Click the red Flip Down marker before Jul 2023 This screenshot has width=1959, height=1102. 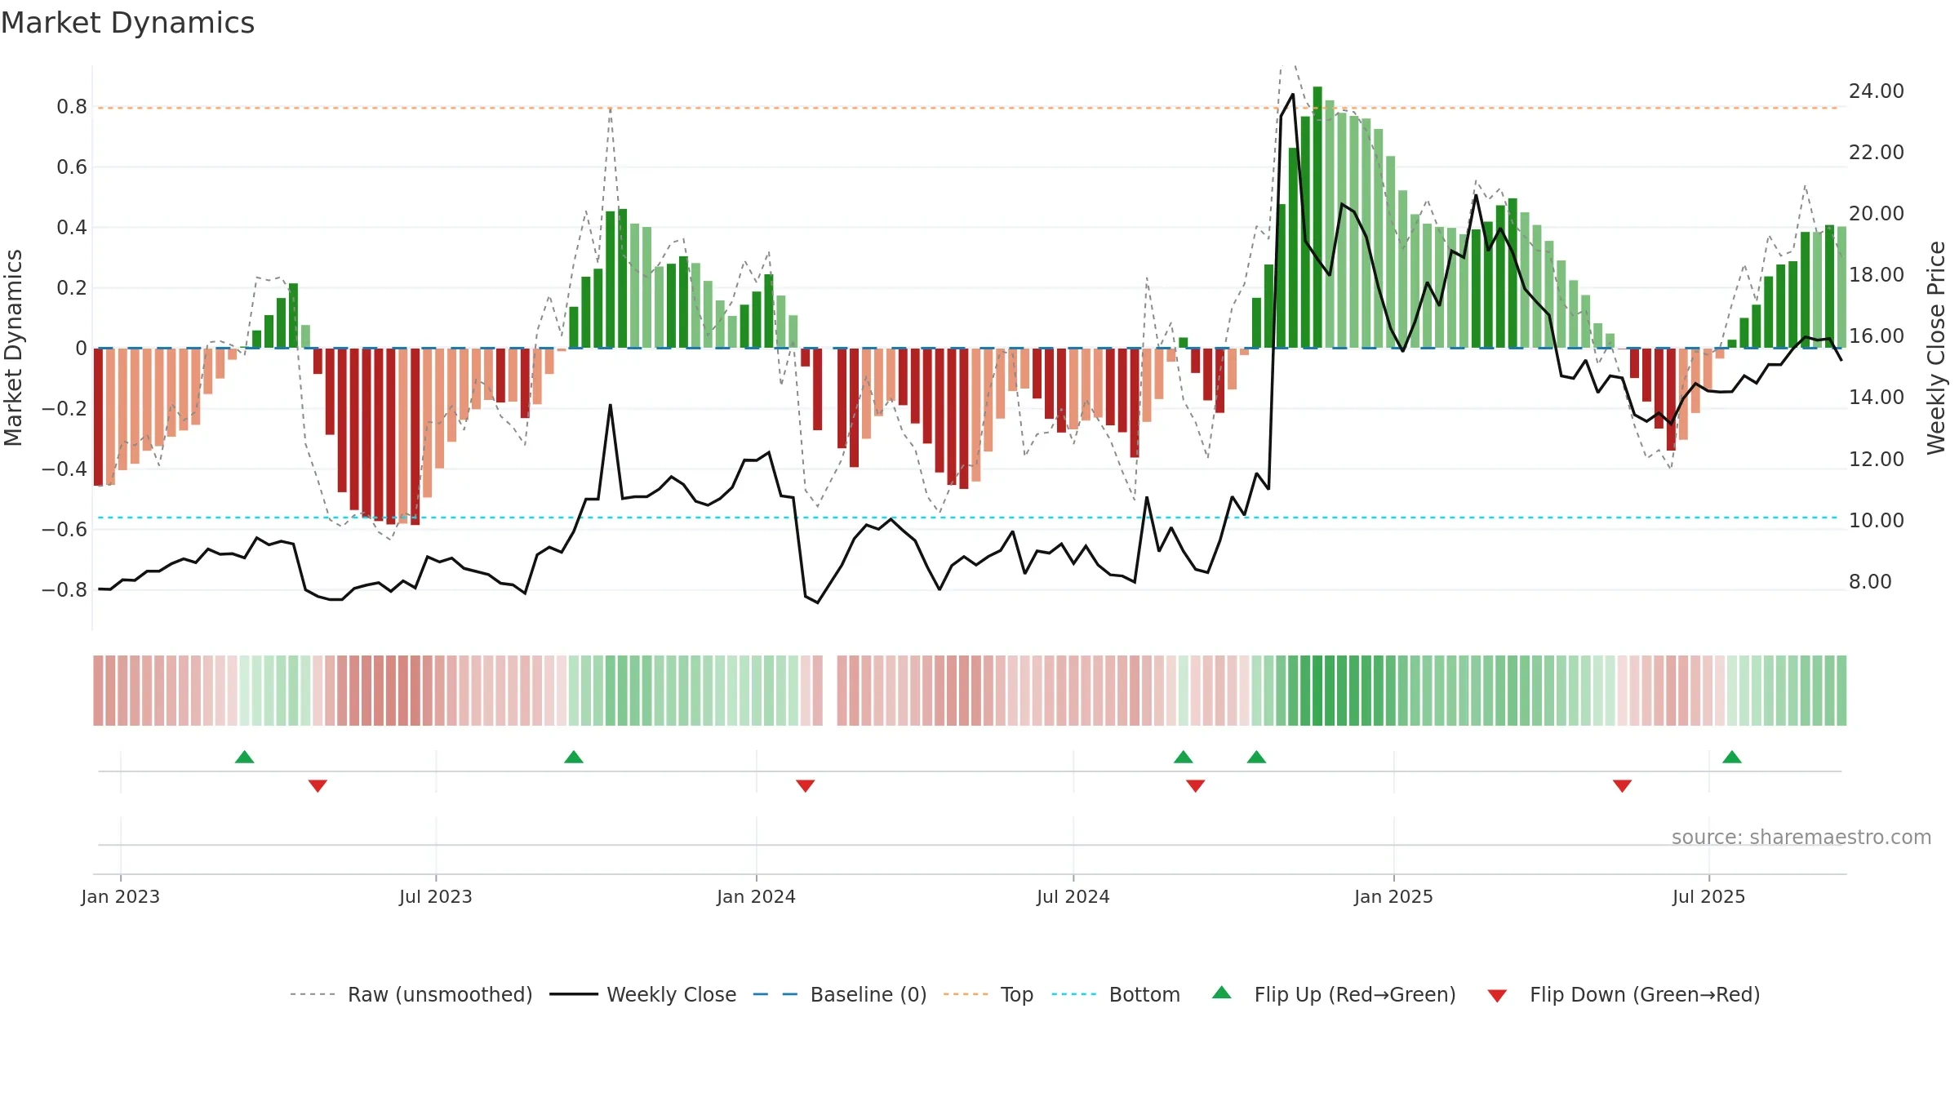click(318, 786)
